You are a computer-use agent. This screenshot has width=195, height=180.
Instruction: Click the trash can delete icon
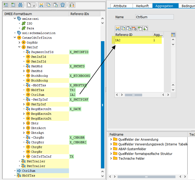coord(62,5)
